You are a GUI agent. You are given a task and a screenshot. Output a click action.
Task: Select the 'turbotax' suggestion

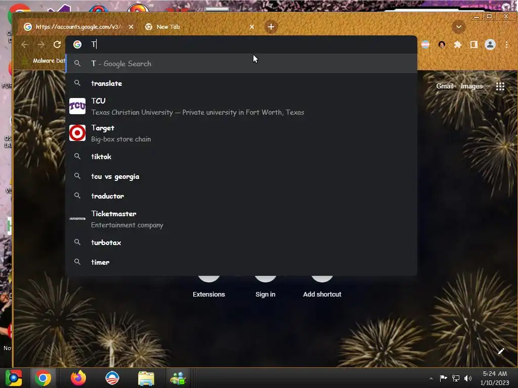[x=241, y=242]
